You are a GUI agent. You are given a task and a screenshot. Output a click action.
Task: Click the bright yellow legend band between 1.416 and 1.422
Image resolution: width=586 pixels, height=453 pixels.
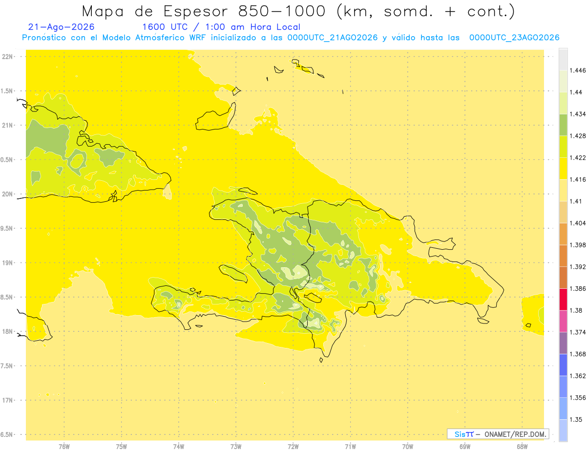[x=563, y=168]
